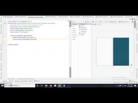Open the orange app on taskbar

tap(55, 86)
